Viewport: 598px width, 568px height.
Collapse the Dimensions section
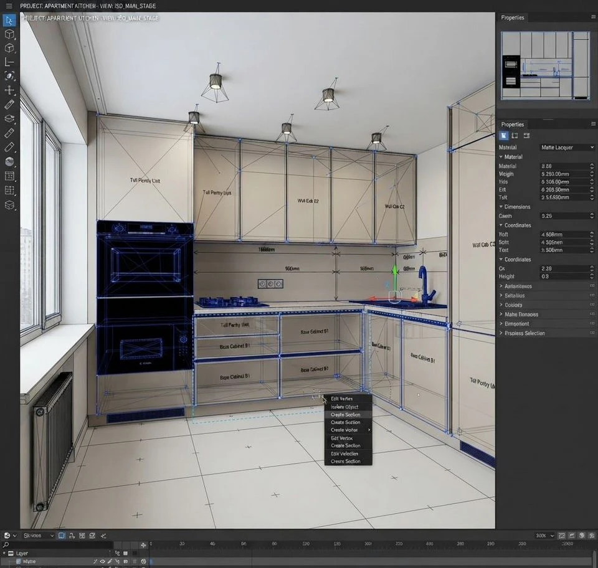coord(501,207)
